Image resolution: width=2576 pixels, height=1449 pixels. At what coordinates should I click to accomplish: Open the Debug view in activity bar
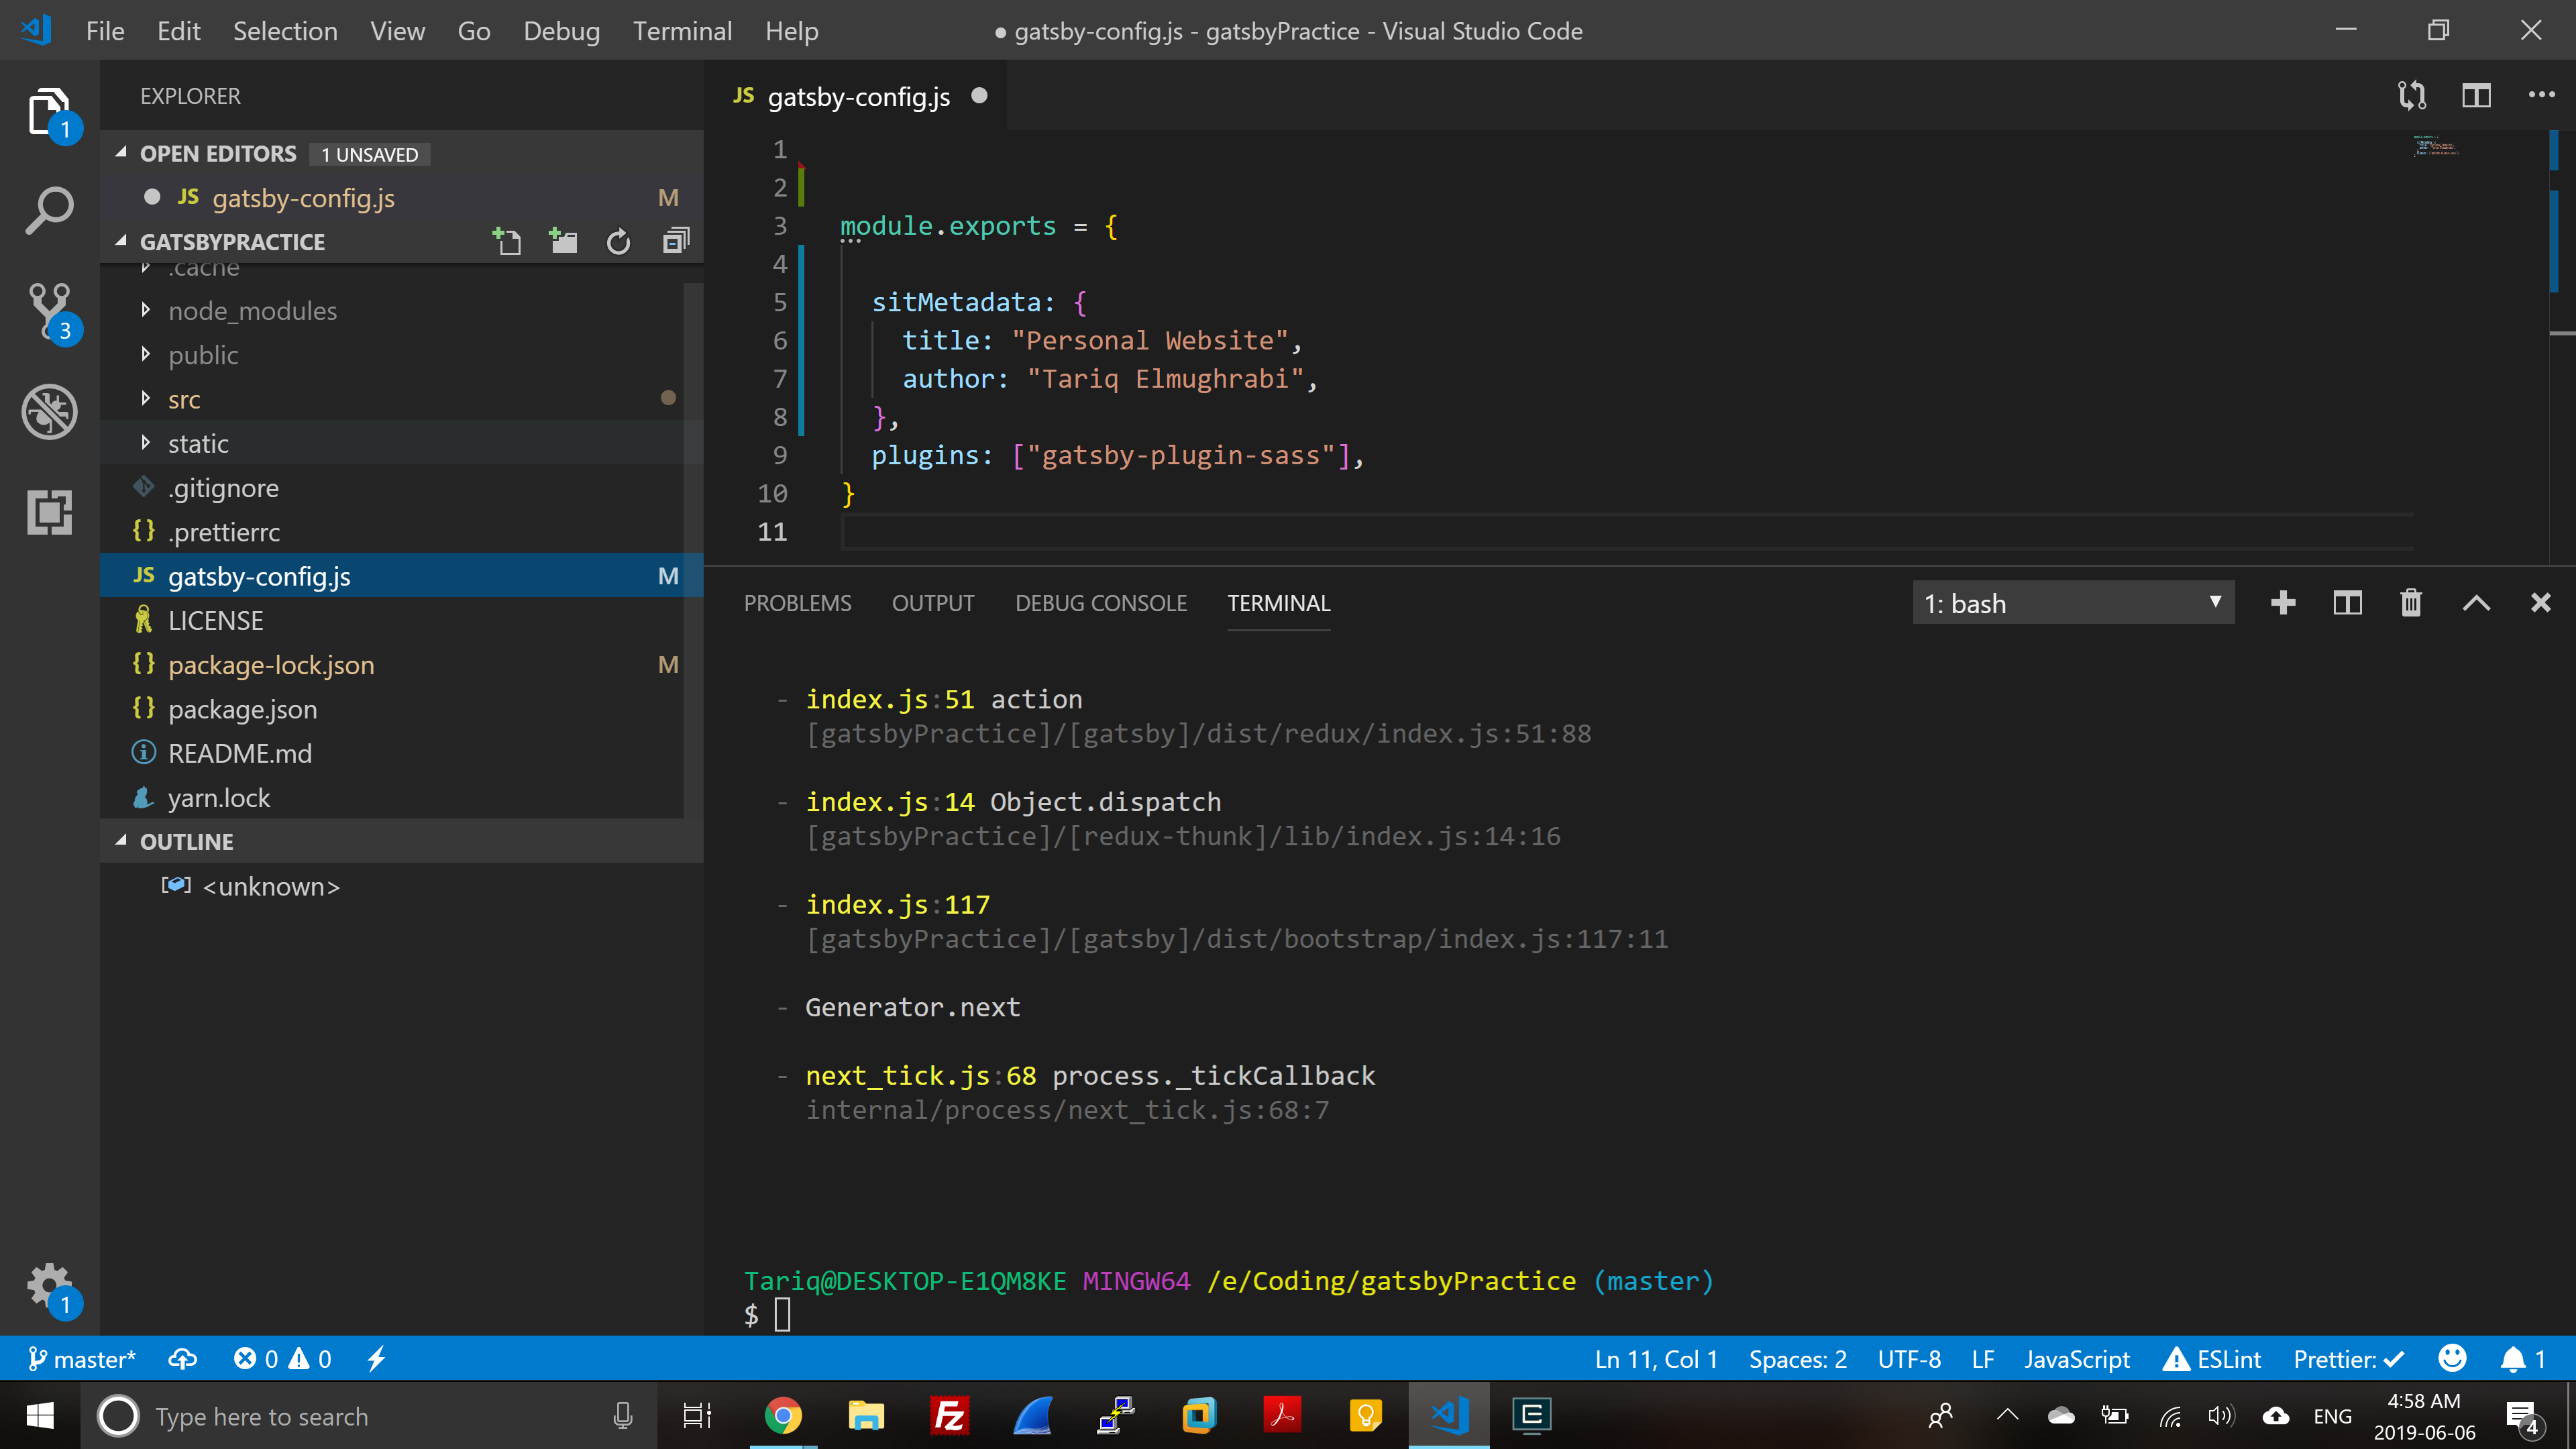[x=49, y=411]
